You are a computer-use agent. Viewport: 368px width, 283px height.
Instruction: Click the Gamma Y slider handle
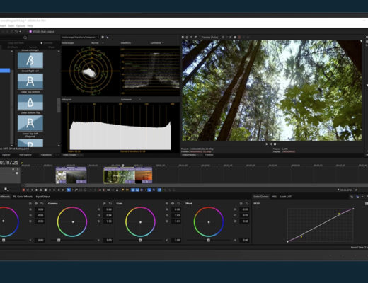coord(59,240)
